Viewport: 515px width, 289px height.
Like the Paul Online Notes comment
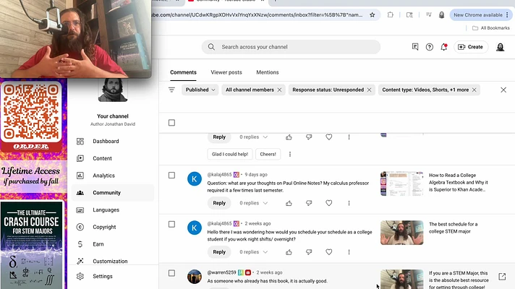tap(289, 203)
